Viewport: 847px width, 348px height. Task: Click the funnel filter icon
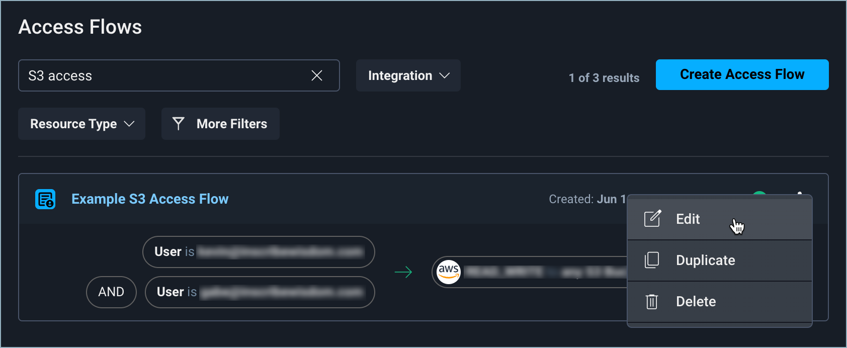[178, 124]
